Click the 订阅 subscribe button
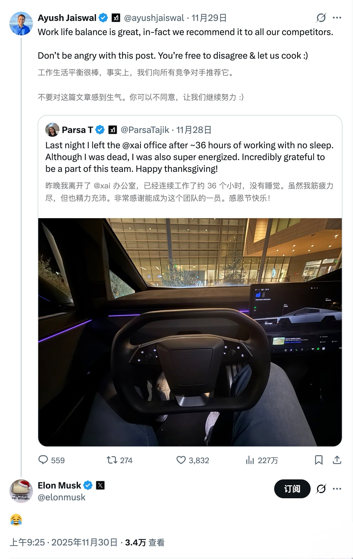 click(x=292, y=489)
